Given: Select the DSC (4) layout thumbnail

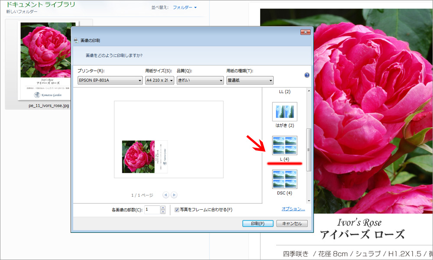Looking at the screenshot, I should (x=285, y=179).
